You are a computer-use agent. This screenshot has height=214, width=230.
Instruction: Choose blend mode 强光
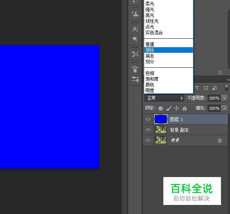coord(168,9)
